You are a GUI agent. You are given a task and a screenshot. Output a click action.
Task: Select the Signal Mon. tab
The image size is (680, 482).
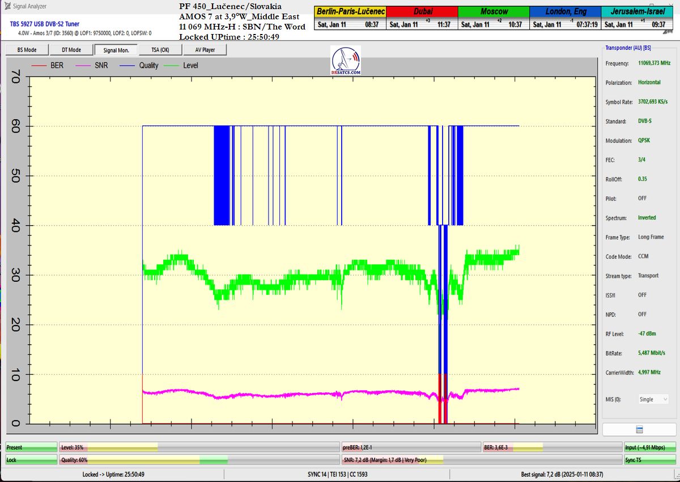click(116, 50)
